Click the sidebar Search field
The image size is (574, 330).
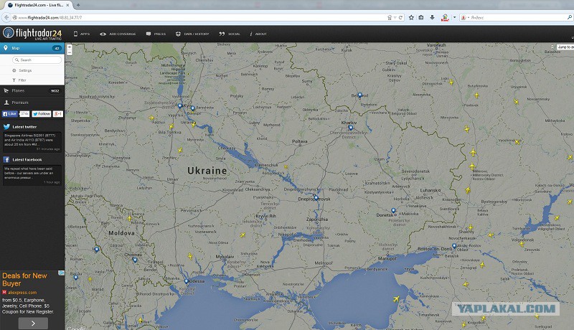pos(37,60)
